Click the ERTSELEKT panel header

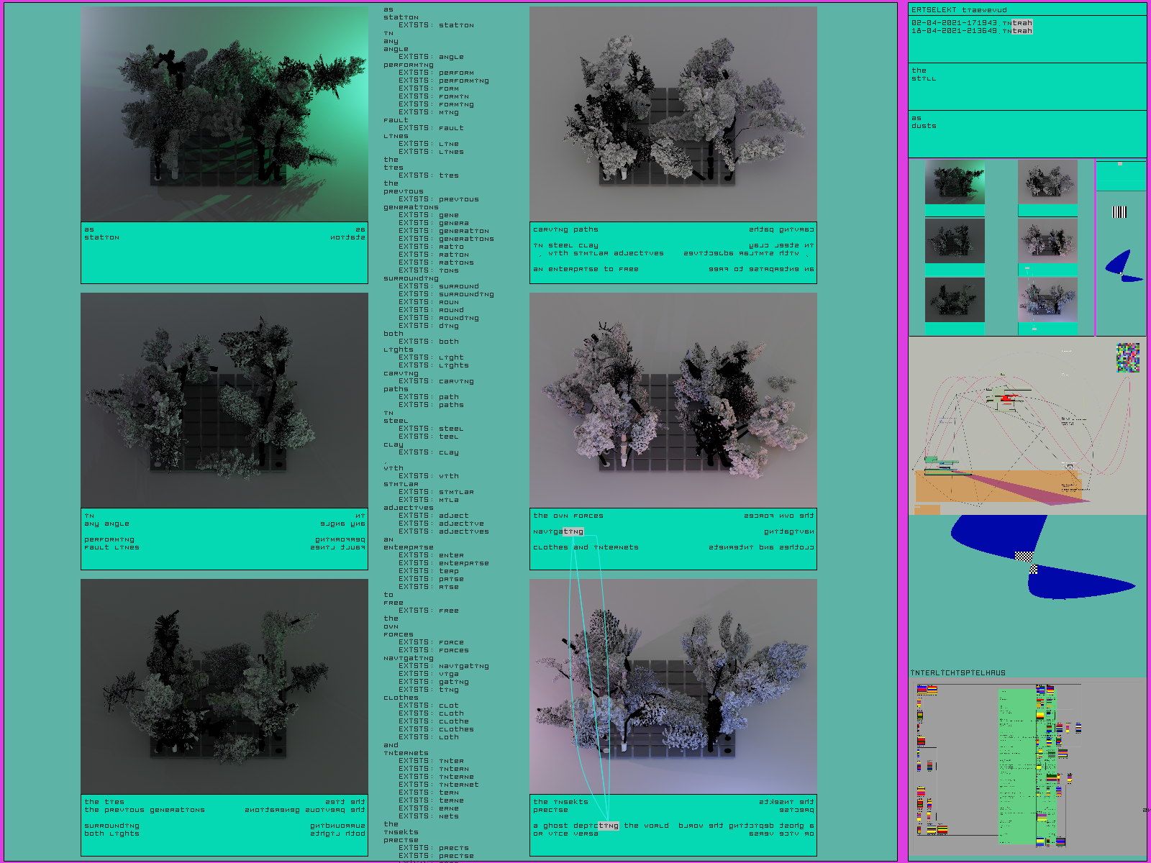click(959, 10)
